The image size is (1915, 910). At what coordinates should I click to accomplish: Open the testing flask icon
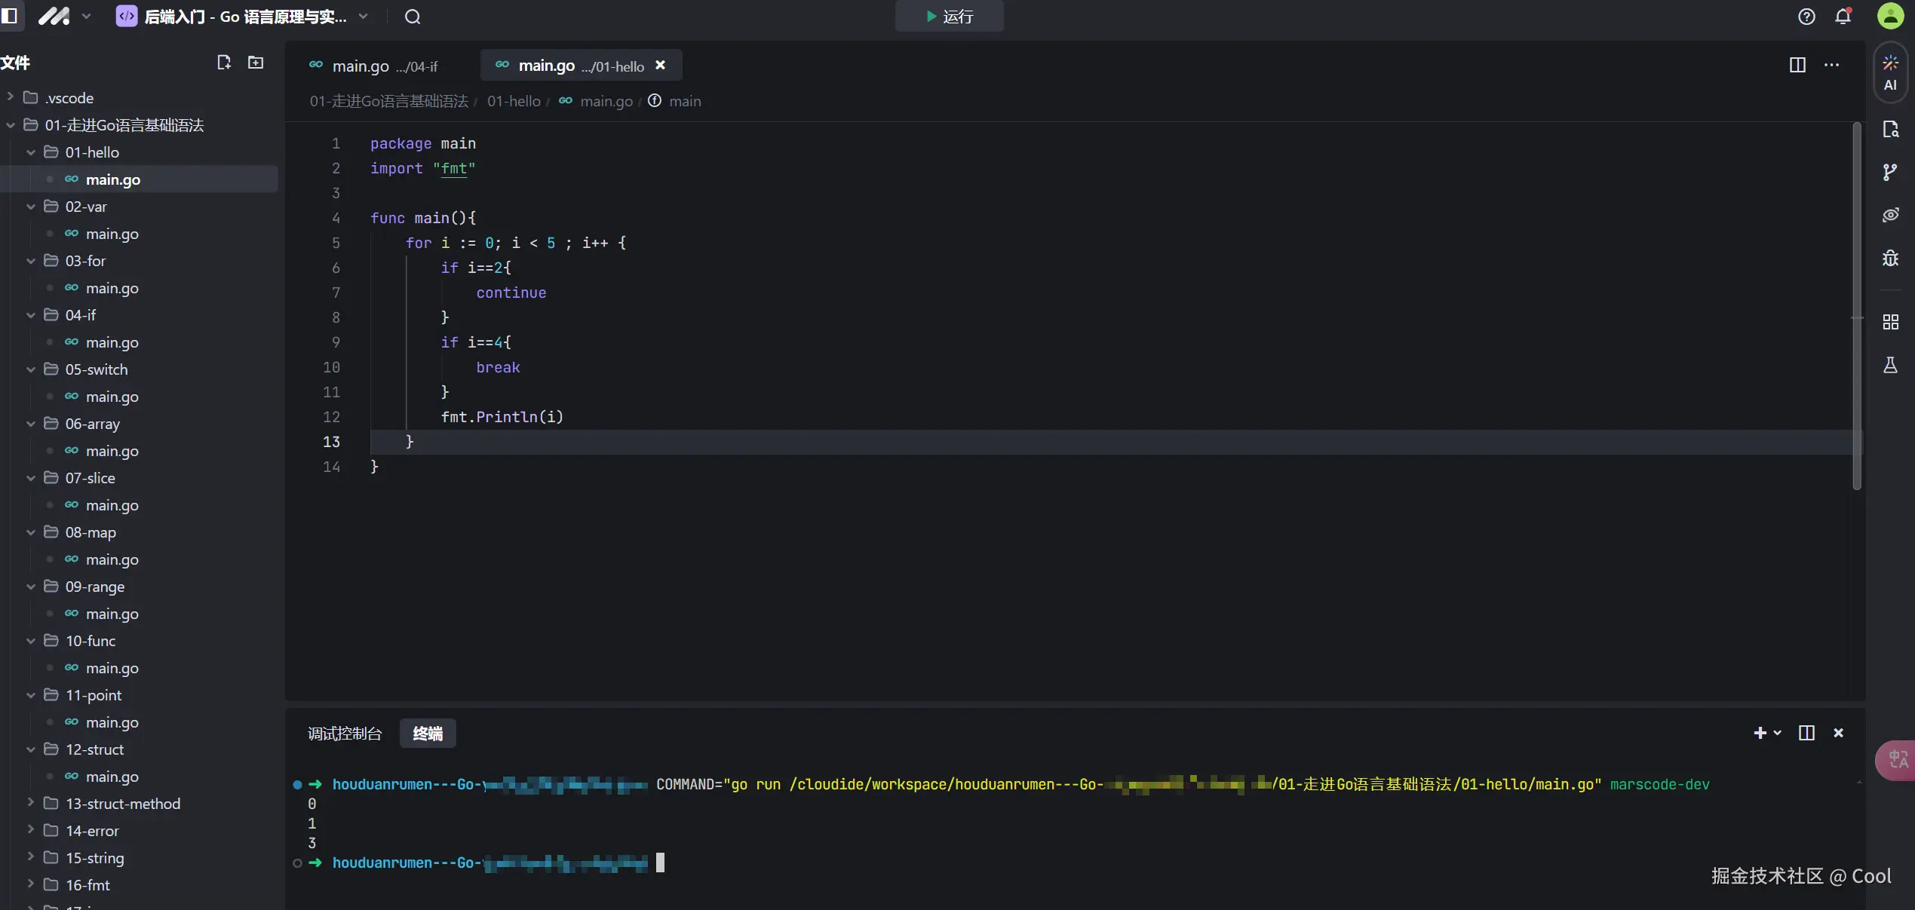tap(1889, 366)
